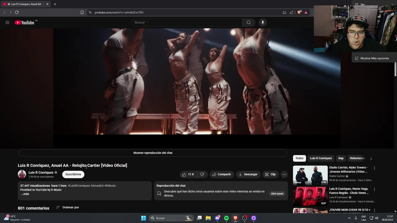Click the Suscribirme button
Screen dimensions: 397x223
pos(73,174)
